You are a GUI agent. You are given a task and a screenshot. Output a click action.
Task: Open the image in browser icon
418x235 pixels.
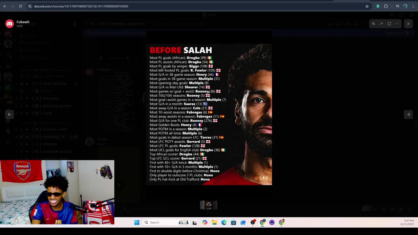point(389,23)
